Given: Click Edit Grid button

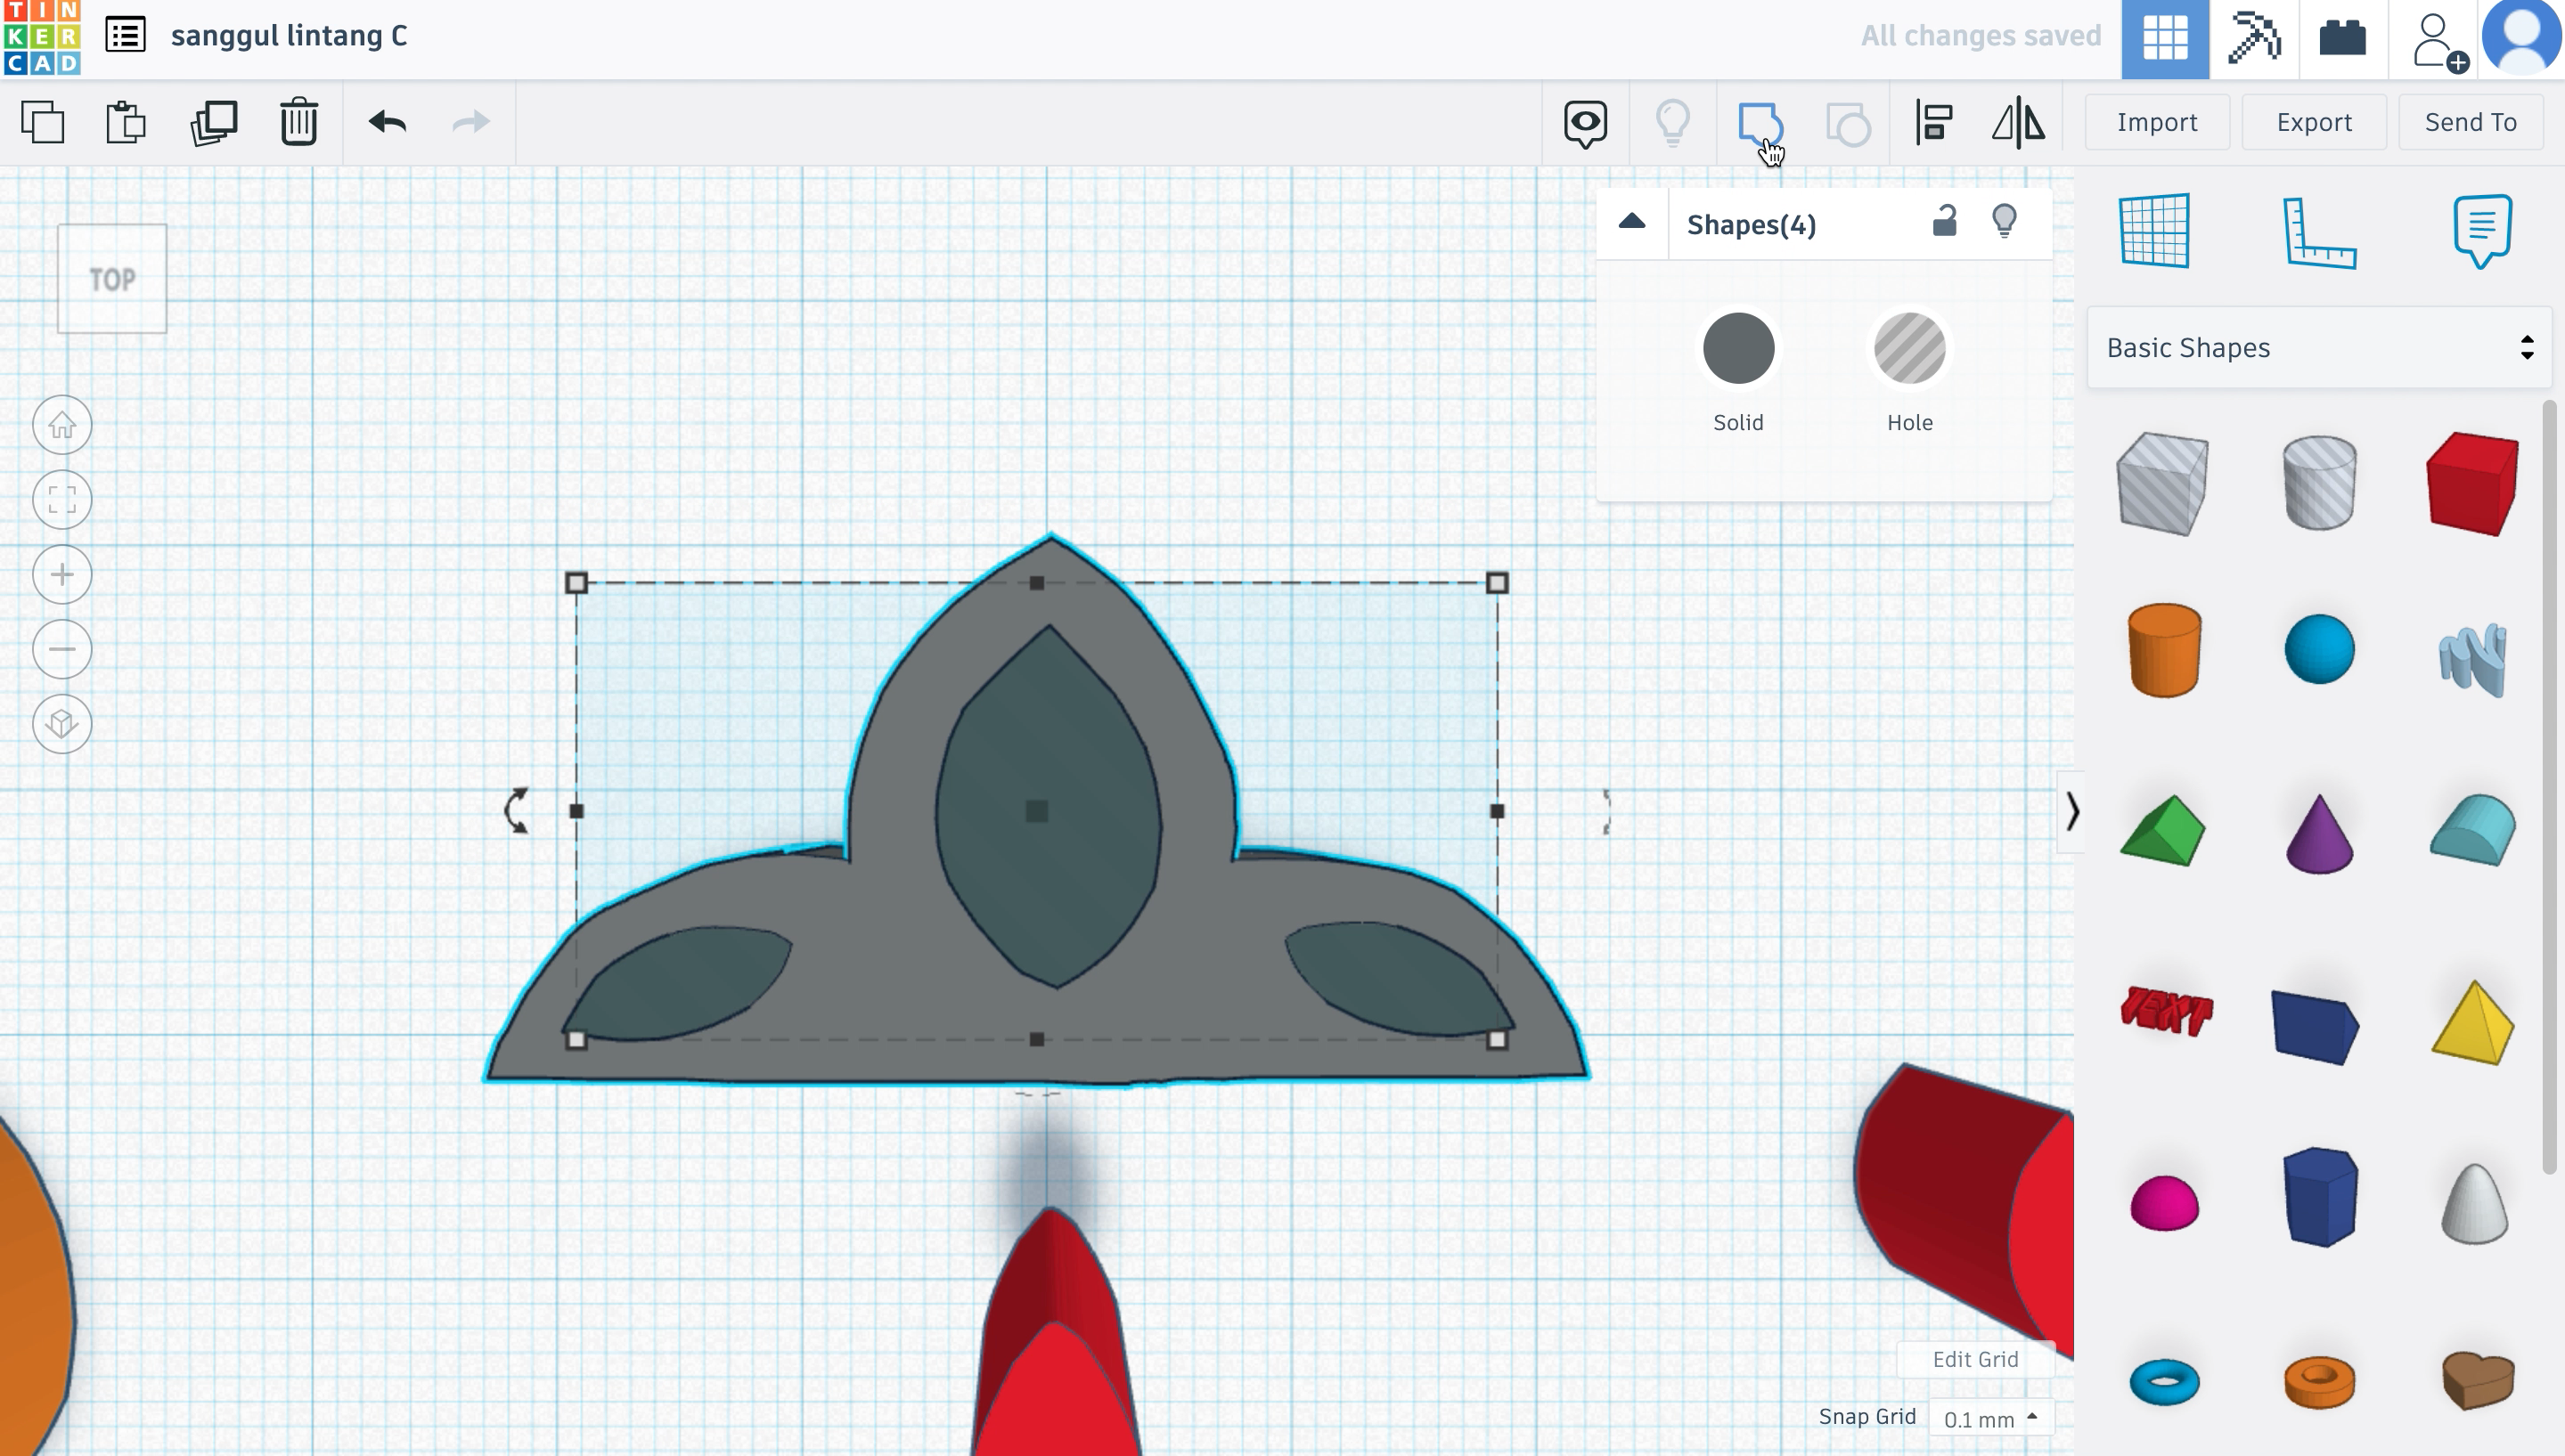Looking at the screenshot, I should (x=1975, y=1359).
